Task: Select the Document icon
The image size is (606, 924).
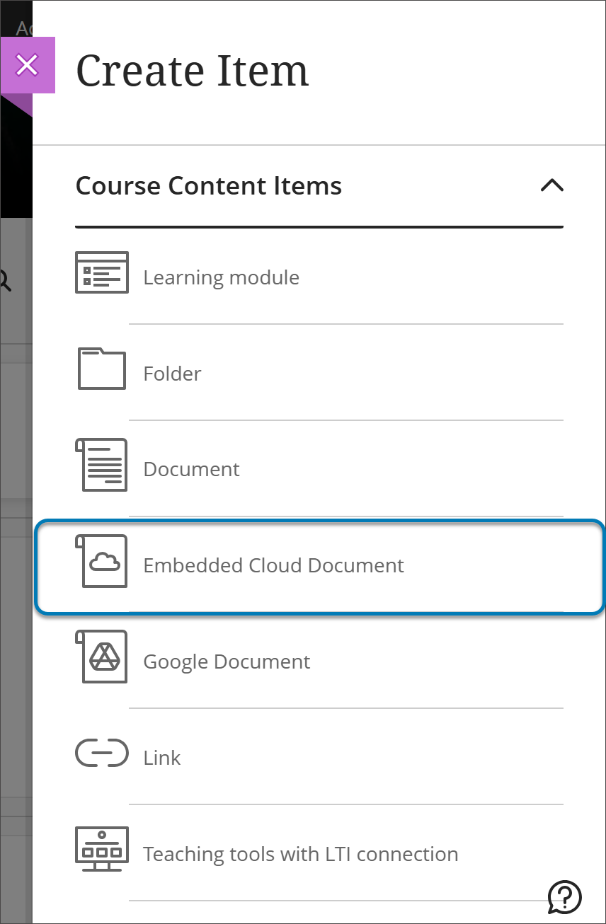Action: pyautogui.click(x=101, y=465)
